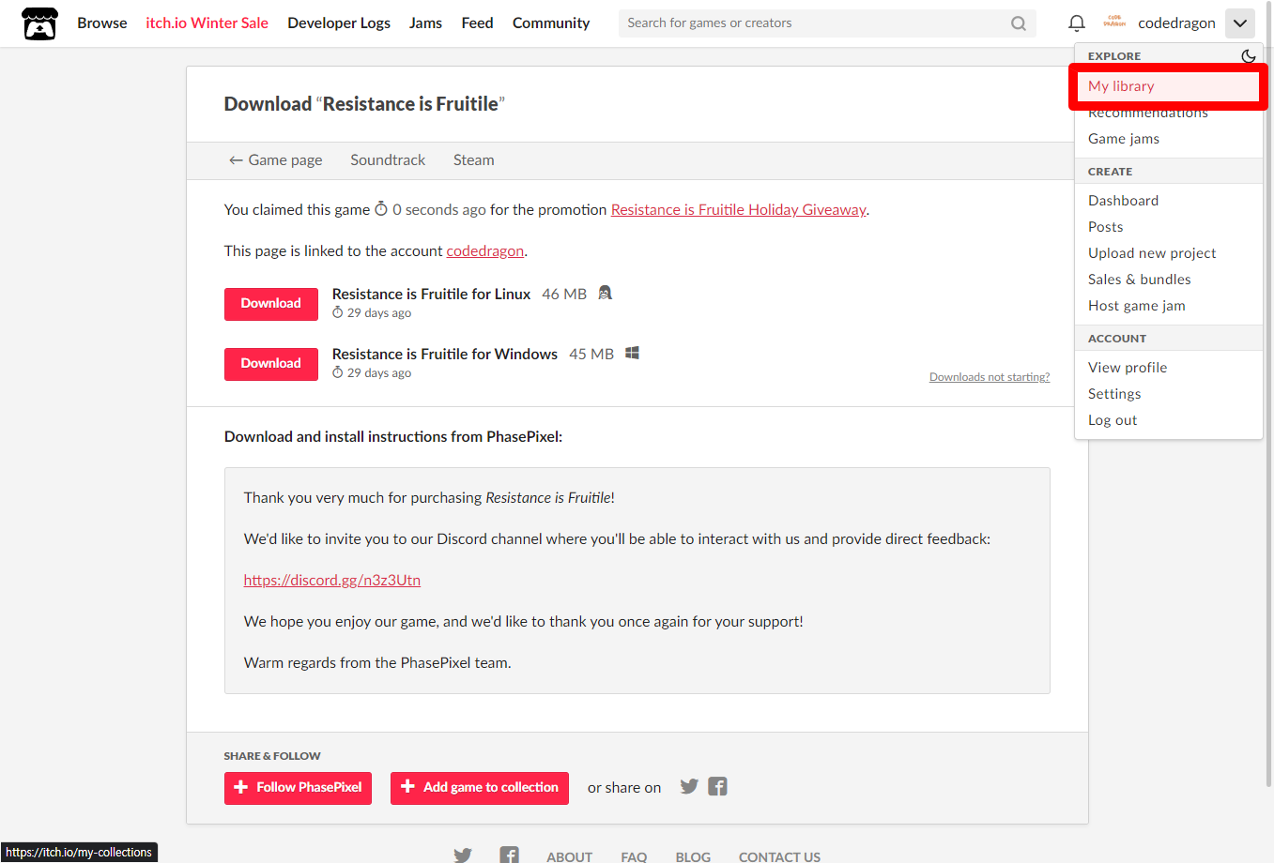
Task: Click the 46 MB file size
Action: click(x=564, y=295)
